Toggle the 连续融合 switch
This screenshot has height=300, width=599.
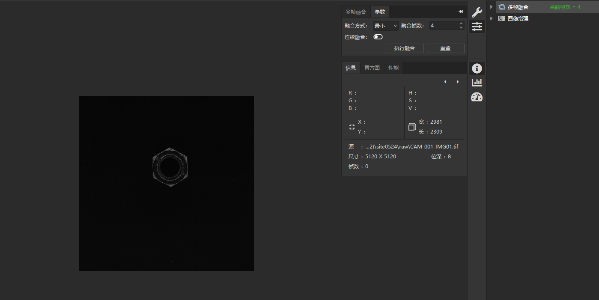(x=378, y=37)
